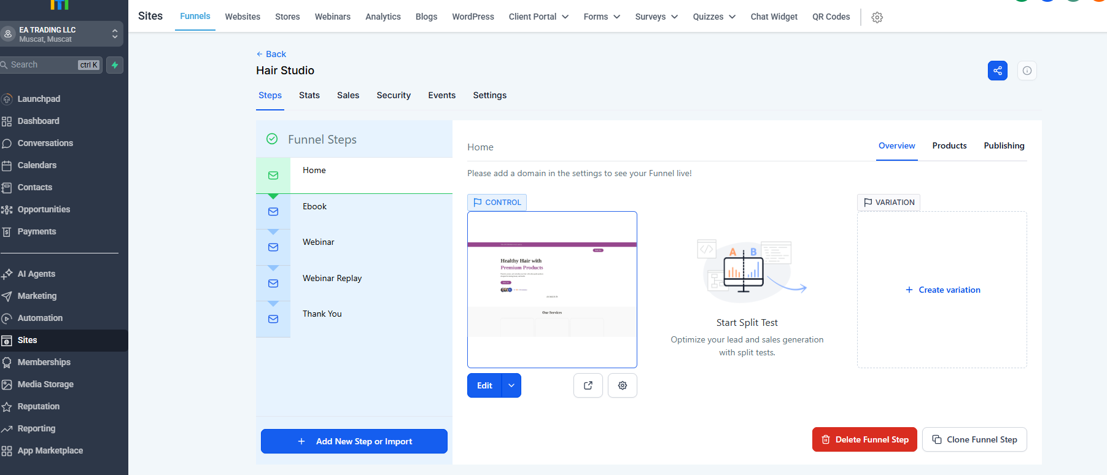1107x475 pixels.
Task: Switch to the Websites tab
Action: point(243,17)
